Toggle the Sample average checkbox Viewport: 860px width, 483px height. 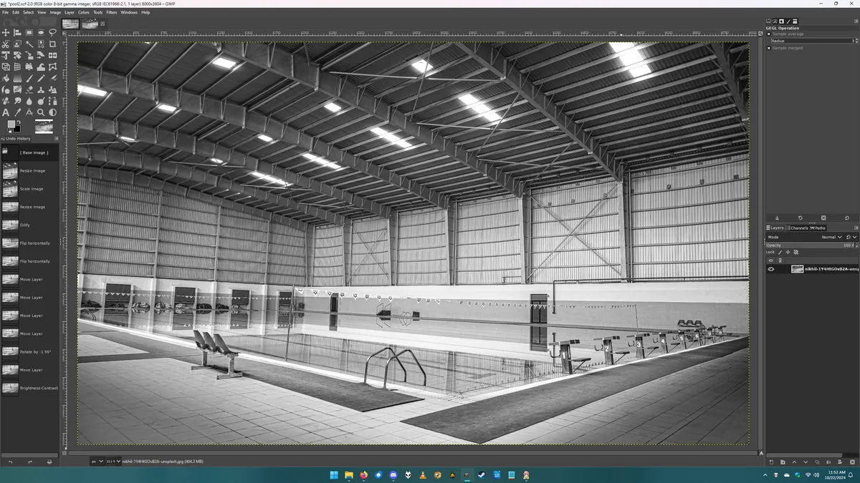coord(769,34)
